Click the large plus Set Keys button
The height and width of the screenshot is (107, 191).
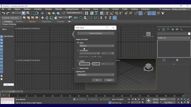149,101
